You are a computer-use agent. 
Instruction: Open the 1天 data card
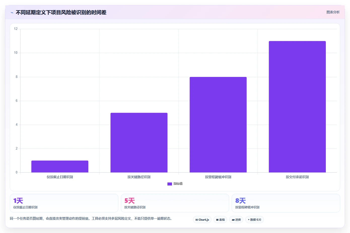64,203
